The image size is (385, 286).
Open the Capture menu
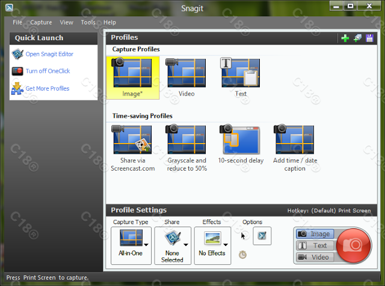41,22
